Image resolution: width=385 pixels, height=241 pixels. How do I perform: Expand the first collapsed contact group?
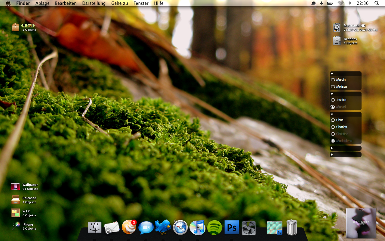tap(332, 148)
